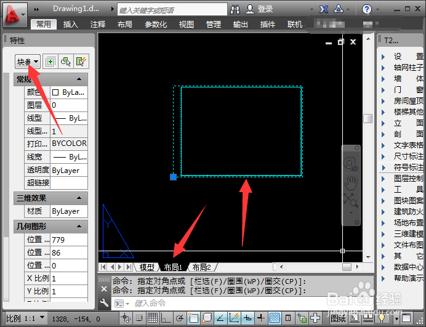
Task: Toggle snap mode in status bar
Action: [139, 318]
